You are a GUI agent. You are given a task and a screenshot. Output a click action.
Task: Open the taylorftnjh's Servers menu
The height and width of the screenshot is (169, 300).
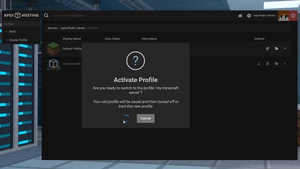click(x=264, y=15)
